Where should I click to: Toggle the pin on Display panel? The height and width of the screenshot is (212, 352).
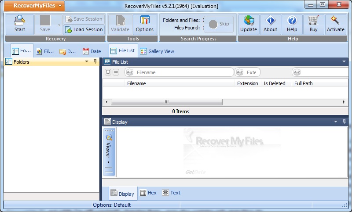point(345,122)
